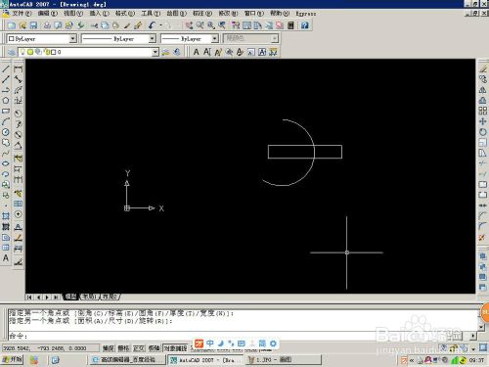Switch to 1.JPG 画图 taskbar button

[283, 360]
